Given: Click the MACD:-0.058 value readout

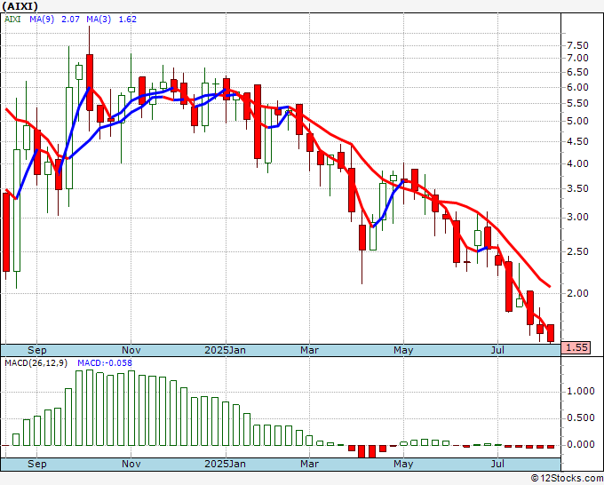Looking at the screenshot, I should coord(105,363).
